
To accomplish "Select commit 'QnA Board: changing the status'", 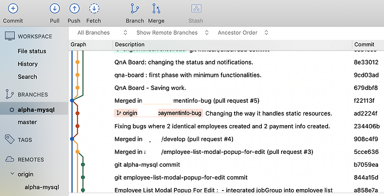I will coord(183,62).
